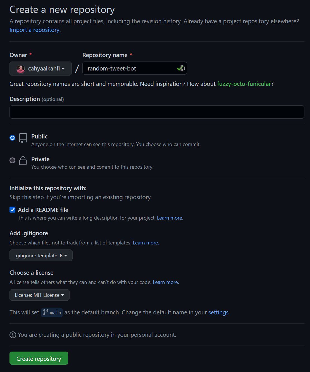Click the fuzzy-octo-funicular name suggestion
This screenshot has width=310, height=372.
point(244,84)
